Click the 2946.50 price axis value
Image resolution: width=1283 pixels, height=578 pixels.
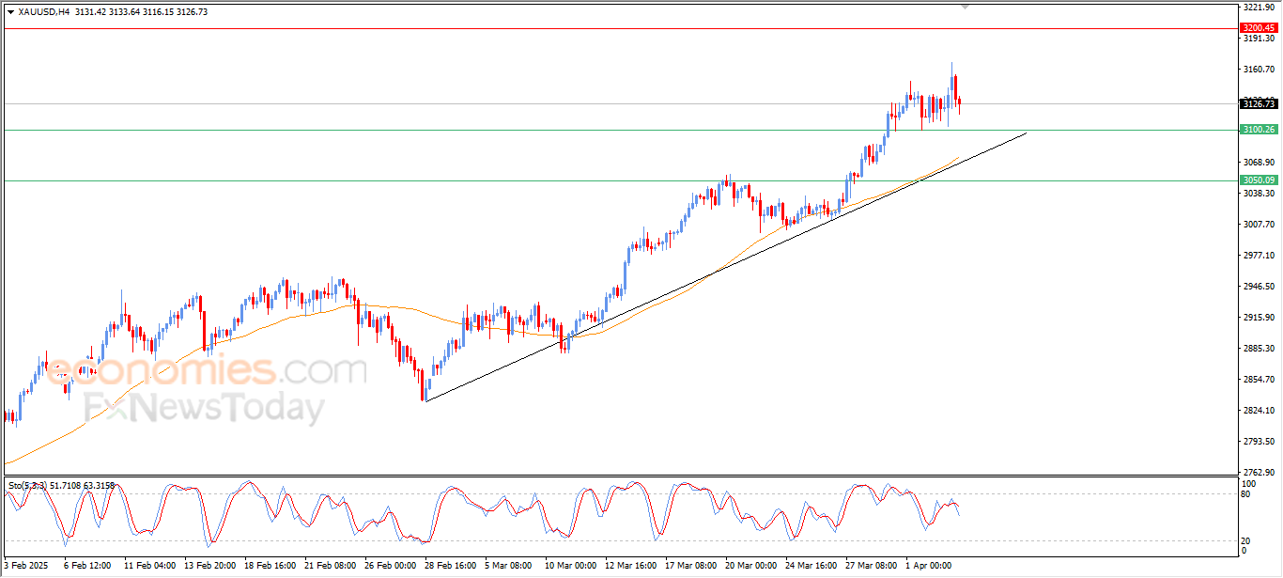1258,287
